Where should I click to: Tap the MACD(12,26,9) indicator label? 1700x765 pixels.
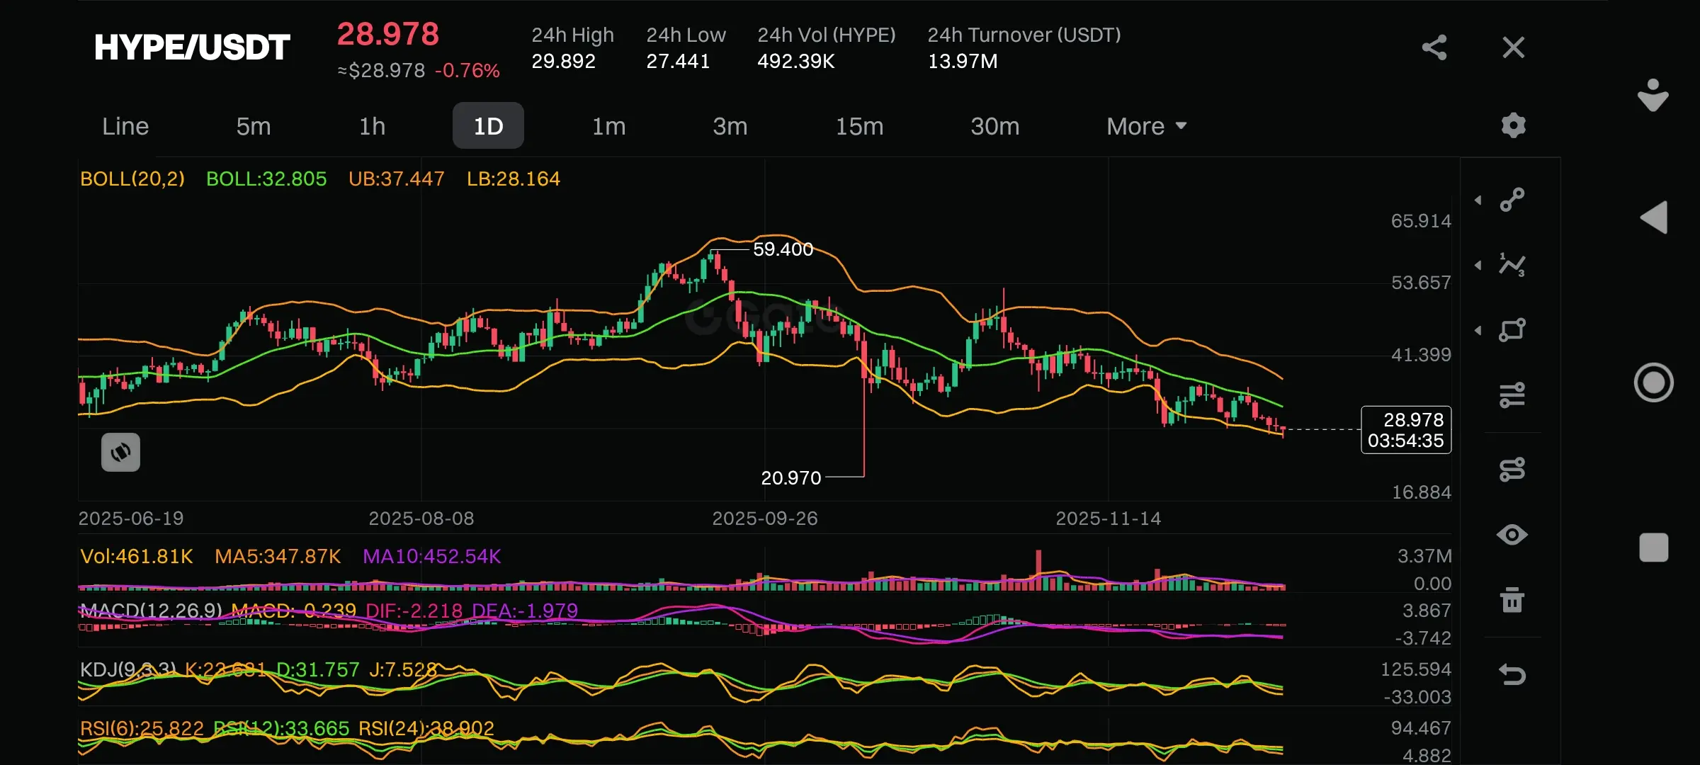click(x=151, y=611)
